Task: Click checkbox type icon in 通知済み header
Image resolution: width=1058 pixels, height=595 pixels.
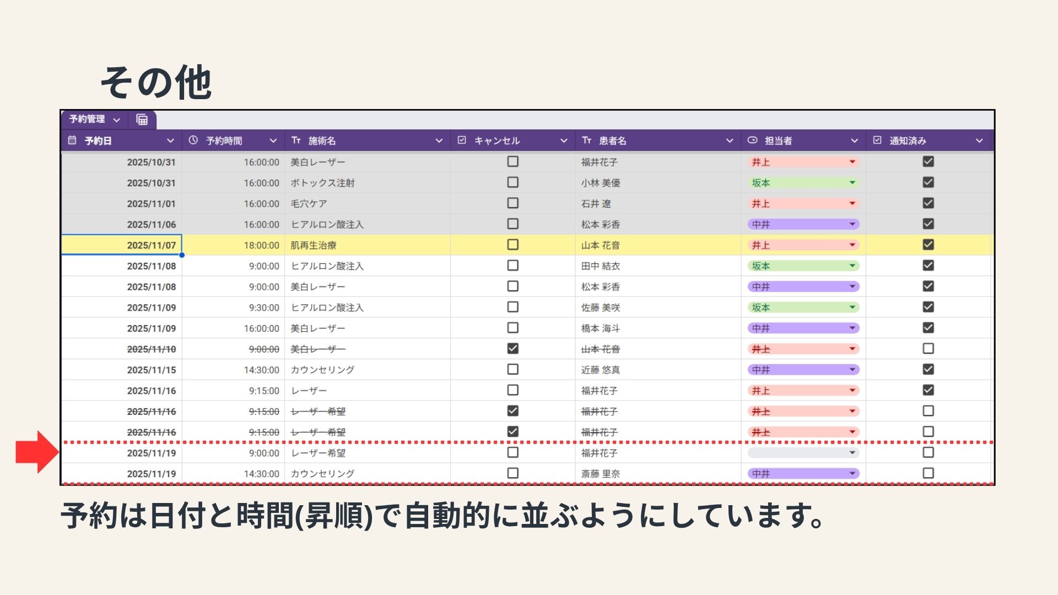Action: point(877,140)
